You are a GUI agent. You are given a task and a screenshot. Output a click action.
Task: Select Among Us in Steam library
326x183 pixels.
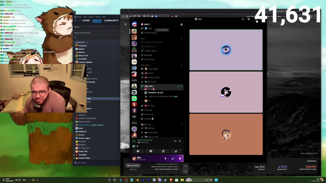(83, 46)
